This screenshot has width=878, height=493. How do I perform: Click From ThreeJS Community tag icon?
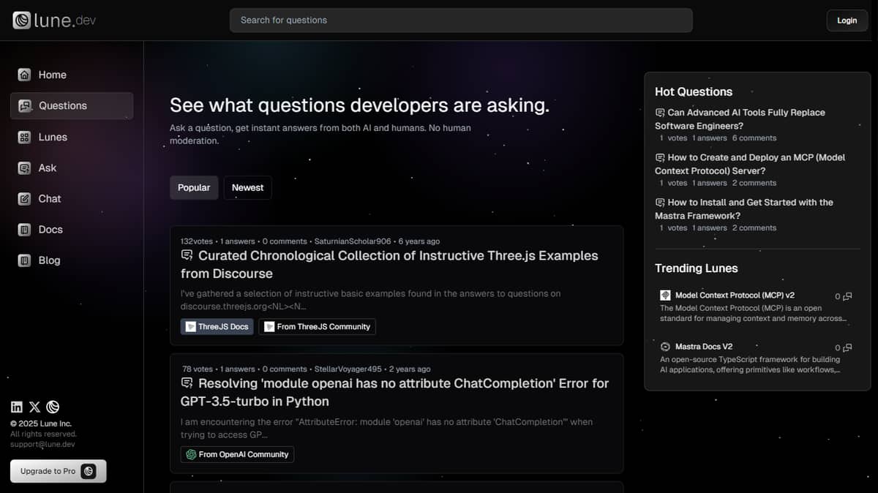[269, 326]
